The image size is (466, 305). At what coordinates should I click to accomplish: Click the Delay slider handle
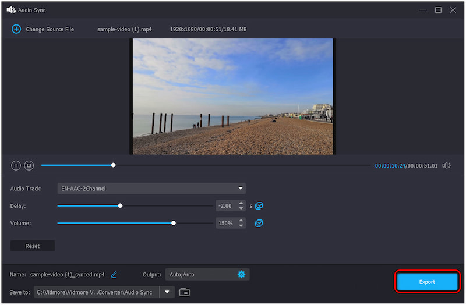click(x=121, y=205)
